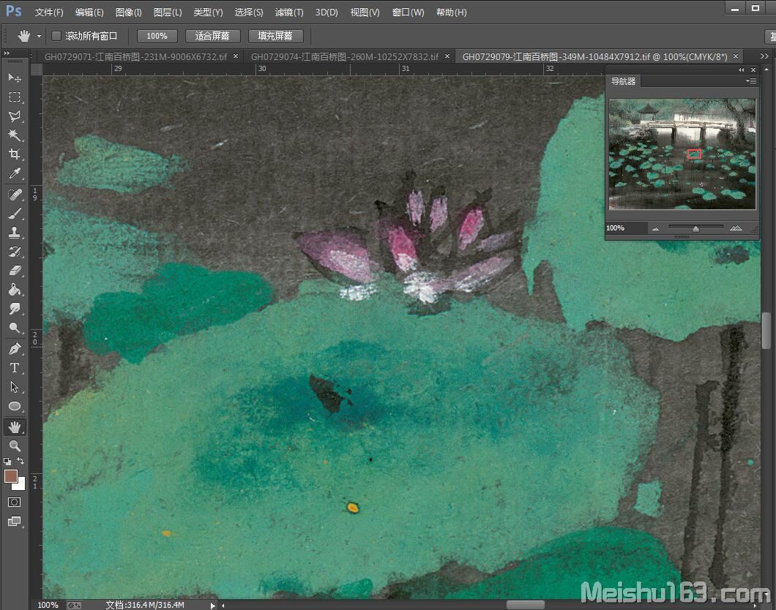Viewport: 776px width, 610px height.
Task: Select the History Brush tool
Action: 15,252
